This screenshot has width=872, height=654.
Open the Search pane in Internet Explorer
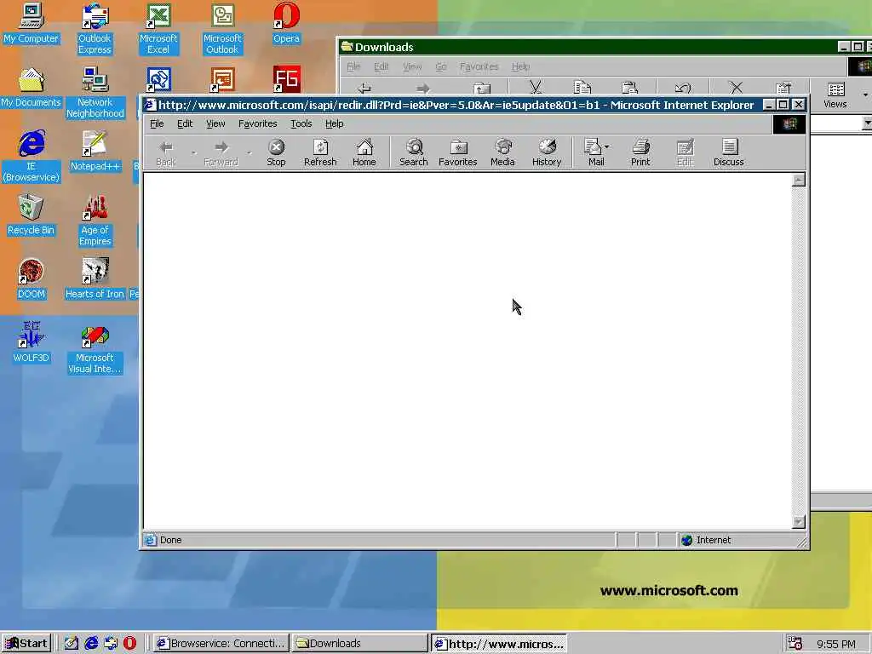(x=414, y=153)
